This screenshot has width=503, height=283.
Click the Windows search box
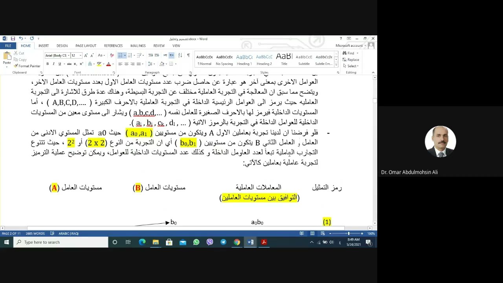click(61, 242)
